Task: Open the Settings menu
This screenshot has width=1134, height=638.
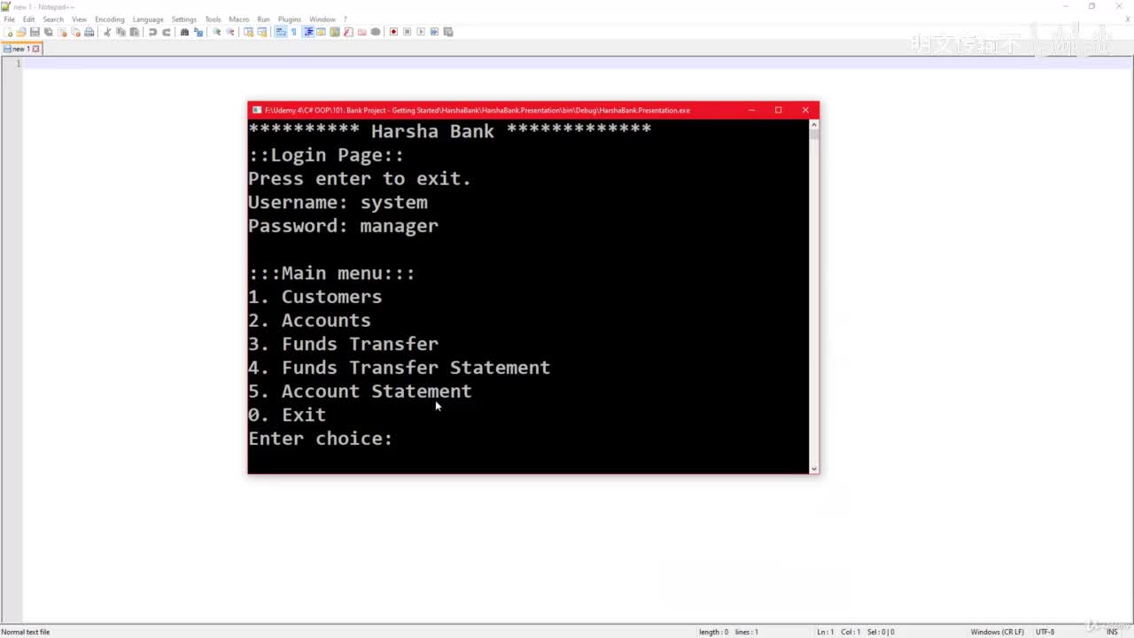Action: pyautogui.click(x=184, y=19)
